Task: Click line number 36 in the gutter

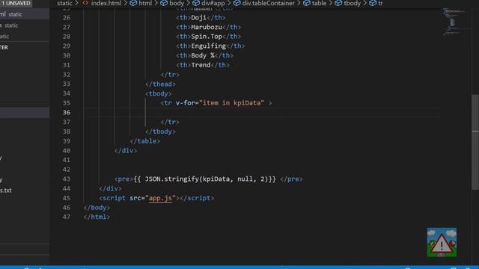Action: 67,113
